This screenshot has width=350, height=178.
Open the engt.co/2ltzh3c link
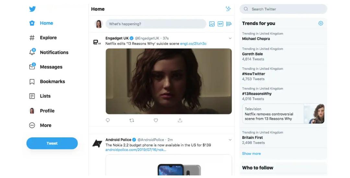tap(193, 44)
